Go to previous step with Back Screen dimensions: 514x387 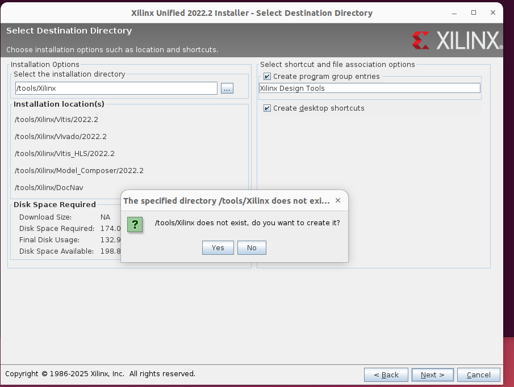(386, 375)
